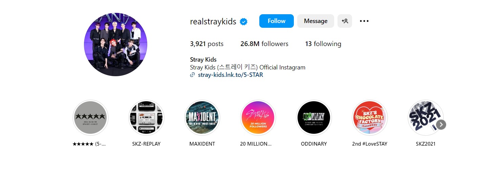The height and width of the screenshot is (170, 500).
Task: Click the 3,921 posts count
Action: tap(207, 44)
